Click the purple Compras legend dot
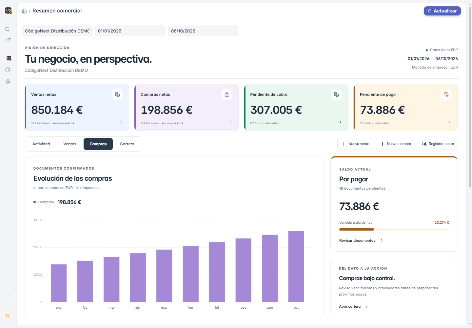This screenshot has height=328, width=472. point(35,202)
